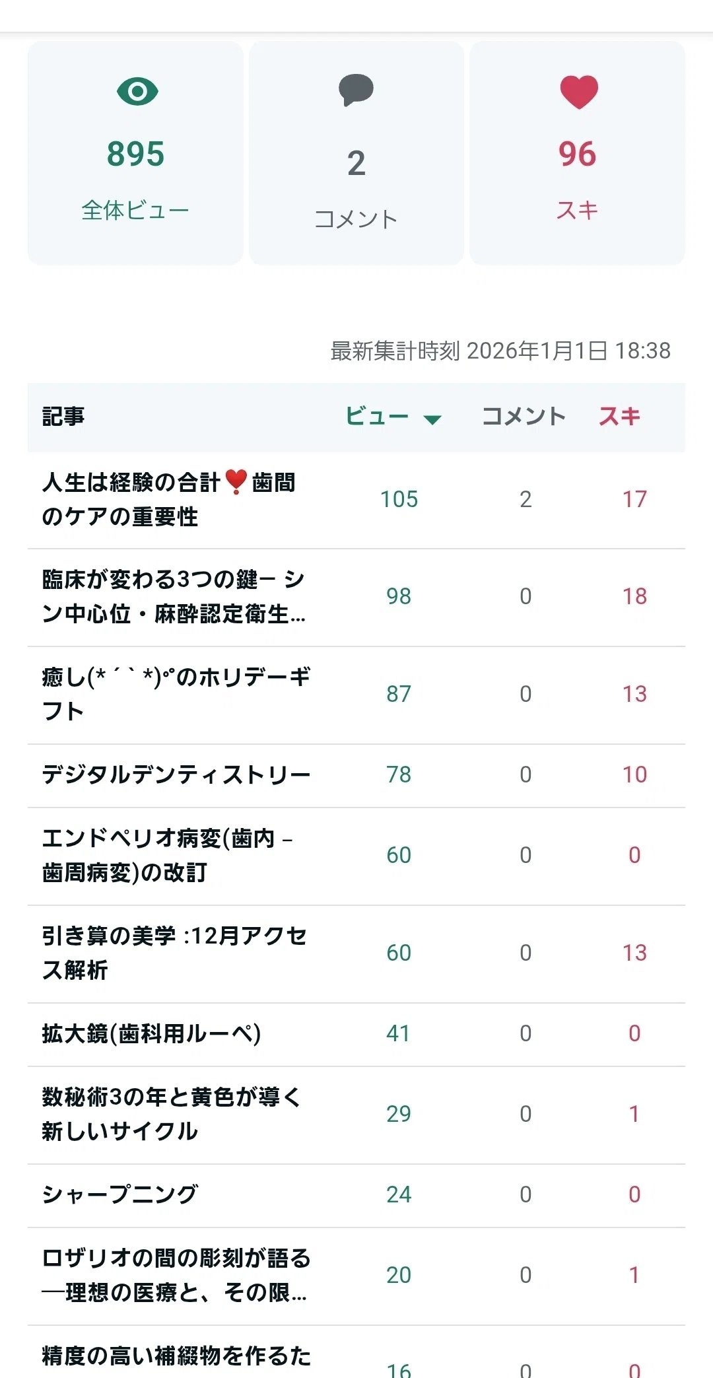
Task: Tap the gray comment bubble icon
Action: [x=356, y=90]
